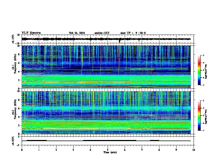Screen dimensions: 218x168
Task: Click inside the ch.1 spectrogram plot
Action: [x=106, y=67]
